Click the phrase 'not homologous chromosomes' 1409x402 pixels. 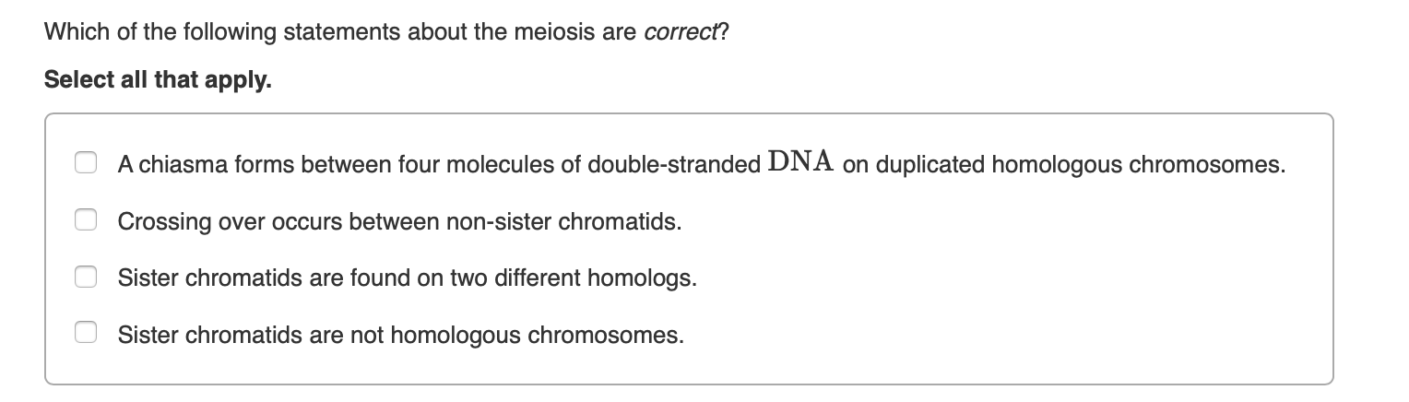(x=517, y=335)
